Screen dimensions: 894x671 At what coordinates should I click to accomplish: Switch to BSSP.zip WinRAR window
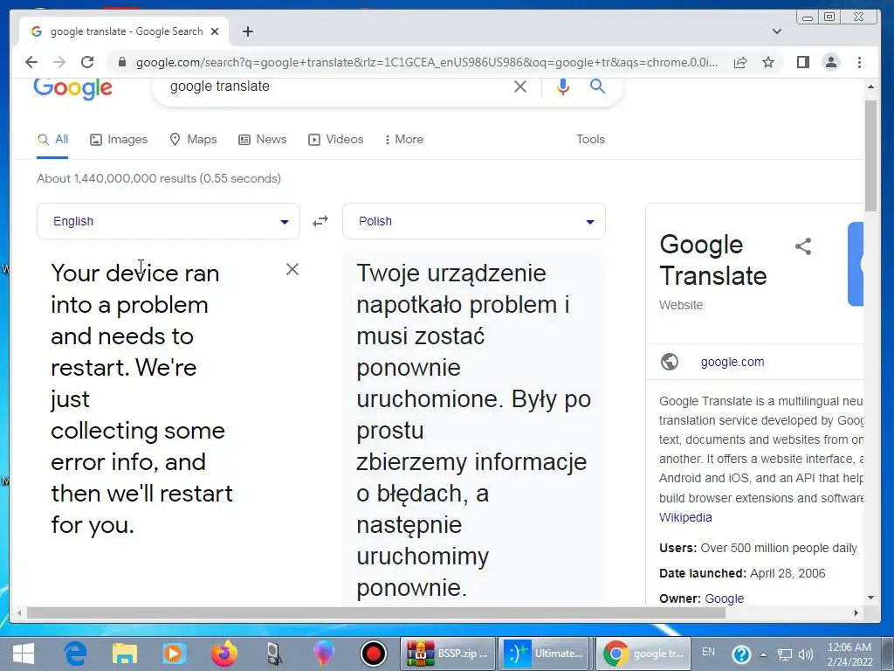click(x=448, y=654)
